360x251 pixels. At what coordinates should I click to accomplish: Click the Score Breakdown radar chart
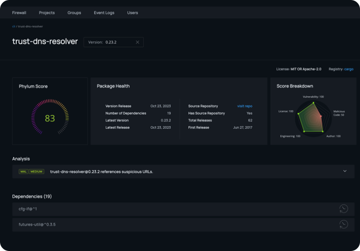[313, 118]
